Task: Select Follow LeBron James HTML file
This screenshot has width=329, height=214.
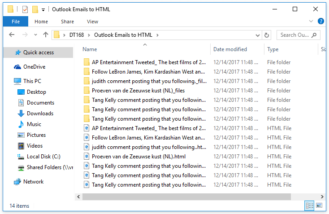Action: 148,138
